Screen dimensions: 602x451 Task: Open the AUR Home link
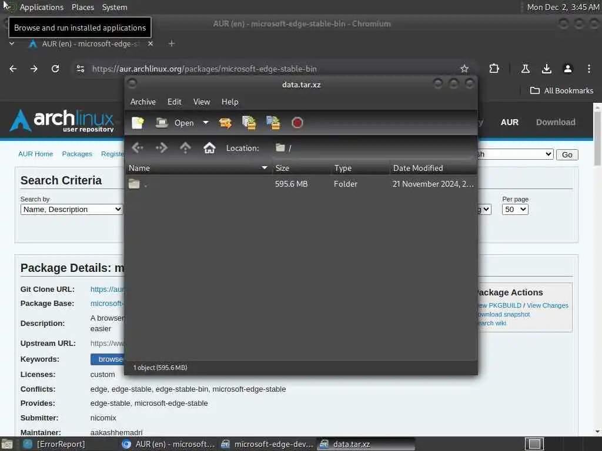point(35,154)
